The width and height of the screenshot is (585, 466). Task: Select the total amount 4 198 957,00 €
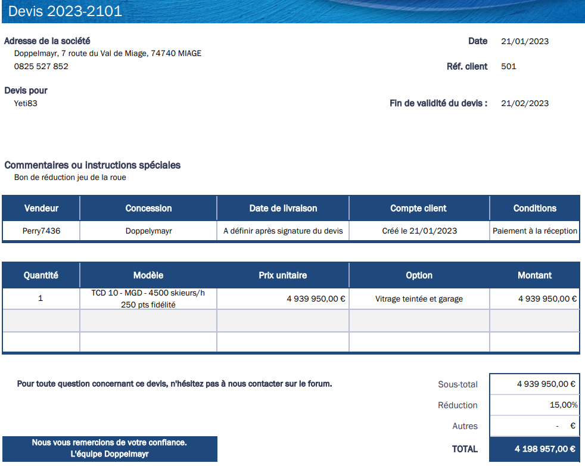point(545,449)
